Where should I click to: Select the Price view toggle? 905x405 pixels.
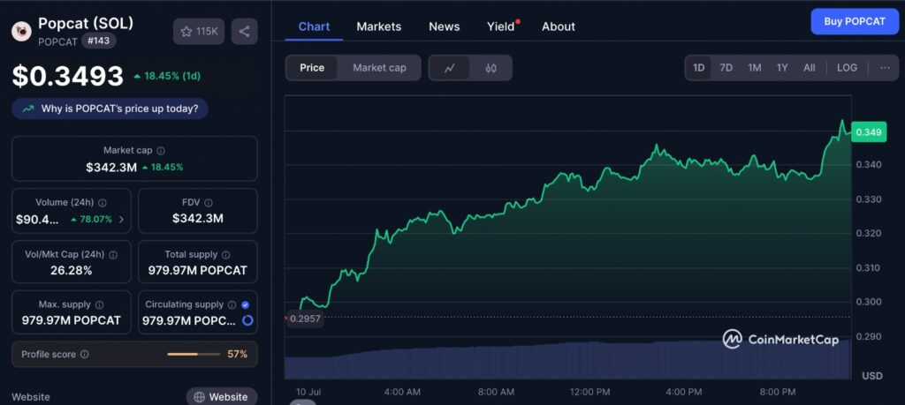(312, 68)
